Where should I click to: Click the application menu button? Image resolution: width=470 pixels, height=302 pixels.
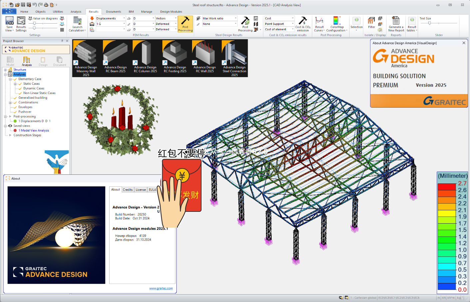point(9,11)
